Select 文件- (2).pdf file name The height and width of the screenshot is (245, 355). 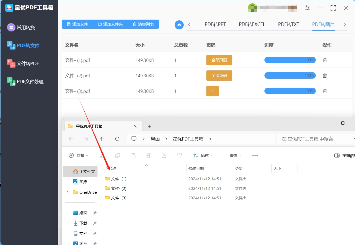(x=77, y=76)
